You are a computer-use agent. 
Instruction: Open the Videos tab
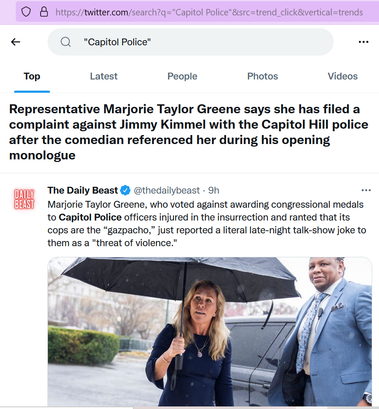tap(342, 77)
